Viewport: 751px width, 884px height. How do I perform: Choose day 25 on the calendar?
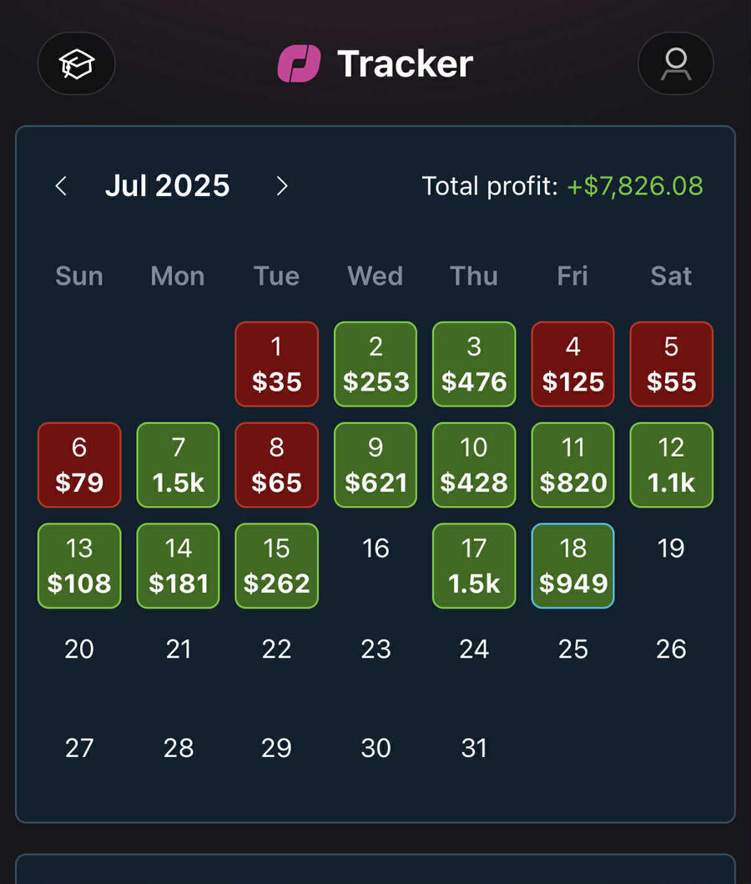573,649
